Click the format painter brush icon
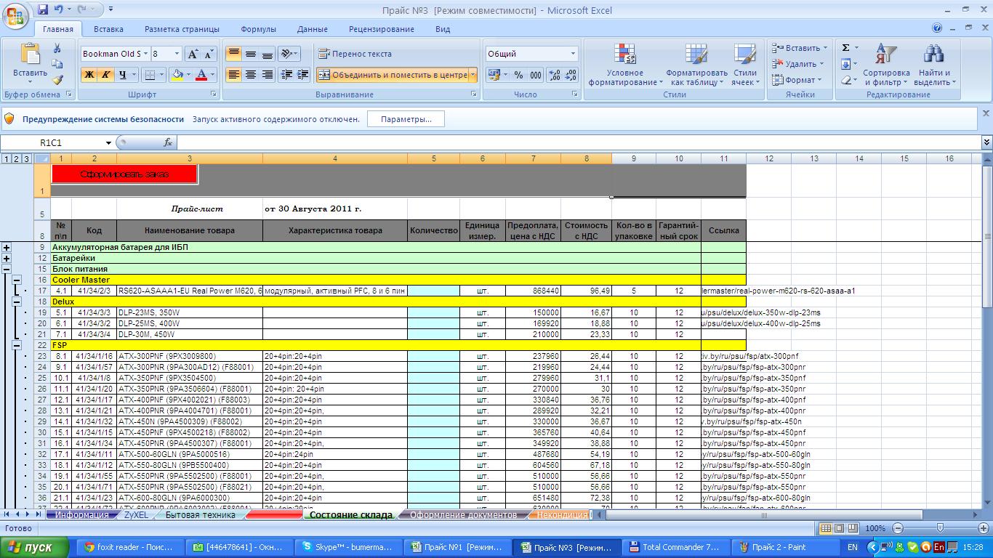This screenshot has height=558, width=993. [x=57, y=81]
